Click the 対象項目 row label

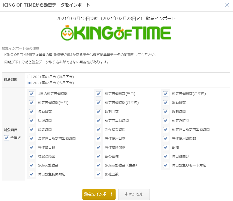click(11, 130)
